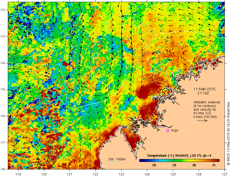This screenshot has width=230, height=177.
Task: Click the latitude axis label "-12"
Action: click(x=3, y=10)
